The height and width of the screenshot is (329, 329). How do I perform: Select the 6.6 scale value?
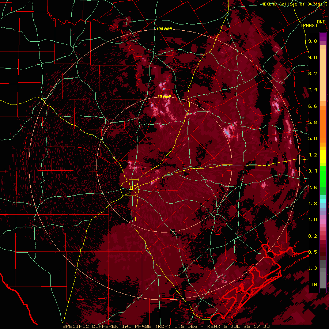[313, 106]
